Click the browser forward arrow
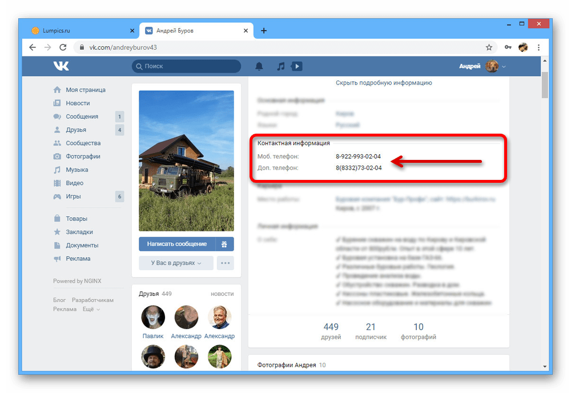 pyautogui.click(x=48, y=47)
